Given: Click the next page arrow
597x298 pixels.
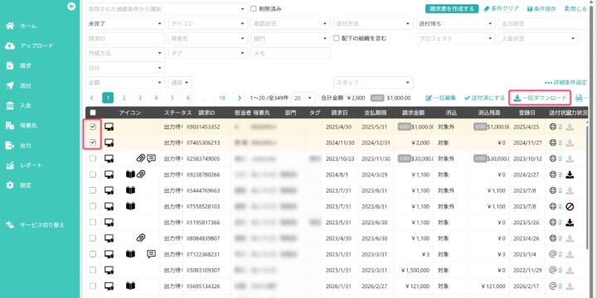Looking at the screenshot, I should coord(239,98).
